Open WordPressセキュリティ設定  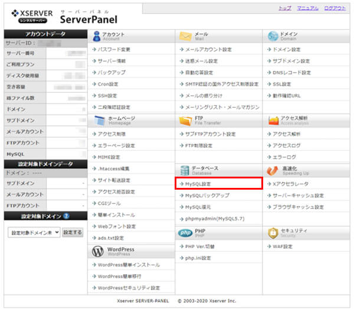pyautogui.click(x=129, y=288)
